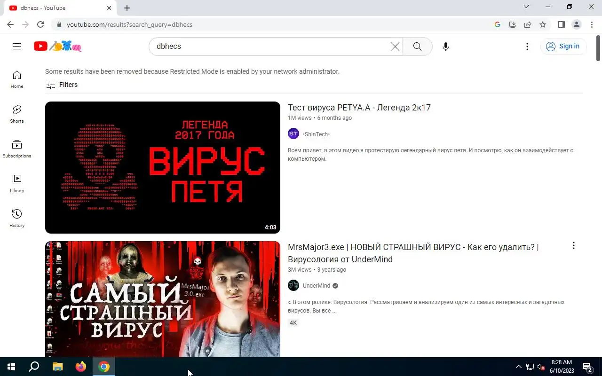
Task: Click the magnifier search button
Action: tap(417, 46)
